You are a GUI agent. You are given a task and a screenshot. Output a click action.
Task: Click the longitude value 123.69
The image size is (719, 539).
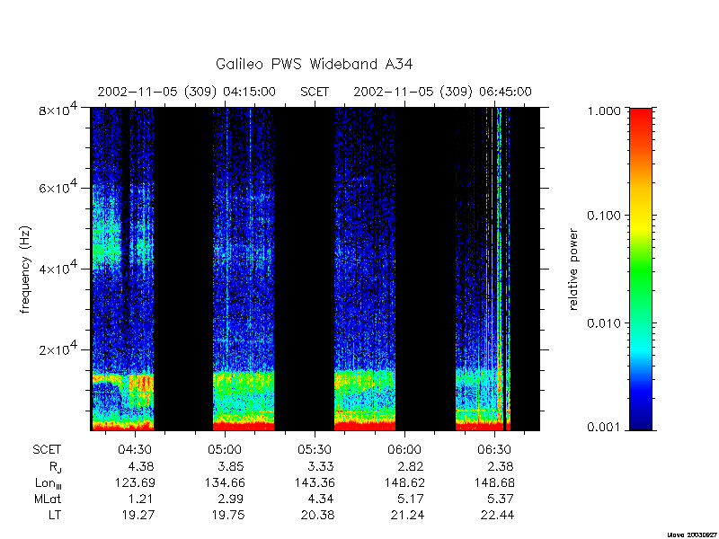pyautogui.click(x=136, y=482)
